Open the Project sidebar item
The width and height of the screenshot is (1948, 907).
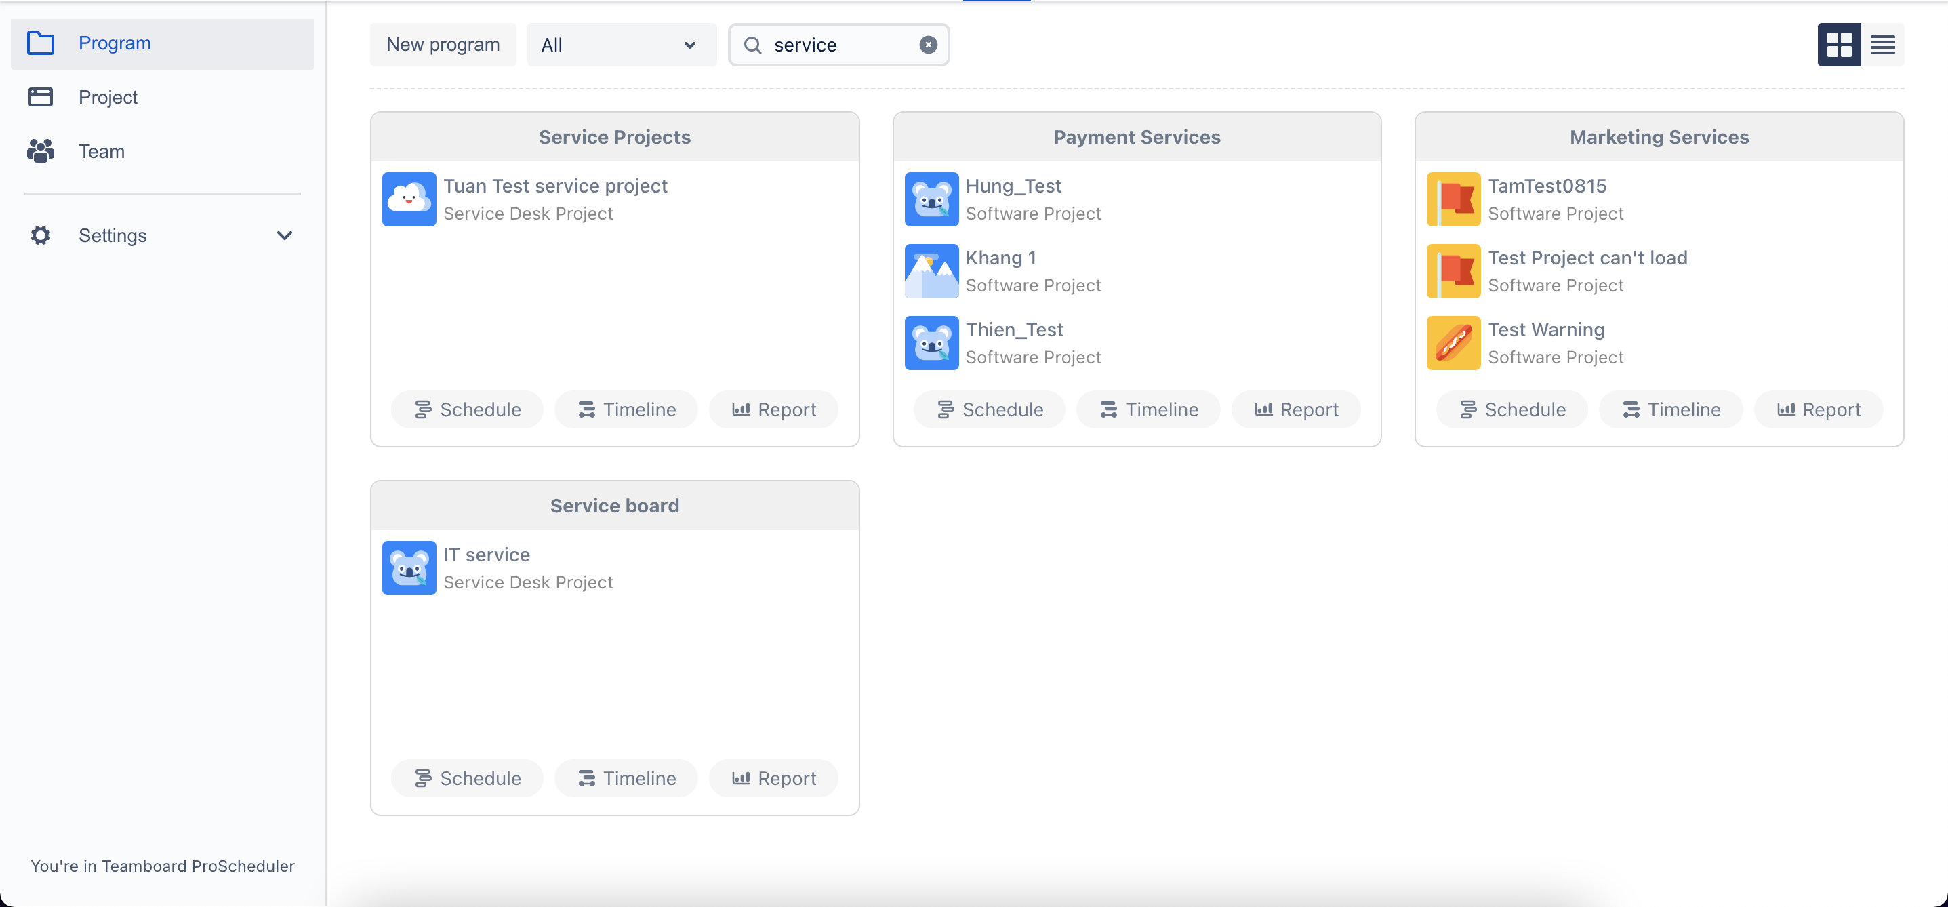pos(107,97)
